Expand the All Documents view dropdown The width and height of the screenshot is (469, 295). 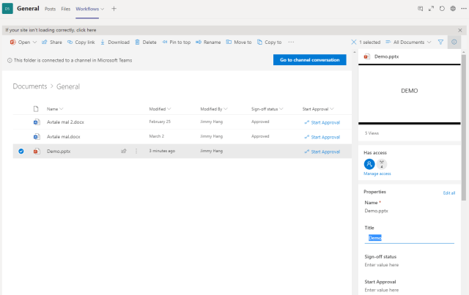pos(407,42)
